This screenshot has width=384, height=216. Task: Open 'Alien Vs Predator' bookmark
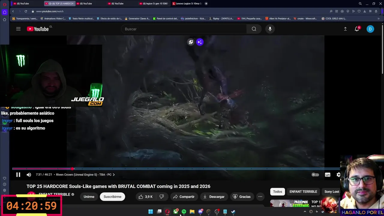[x=278, y=18]
